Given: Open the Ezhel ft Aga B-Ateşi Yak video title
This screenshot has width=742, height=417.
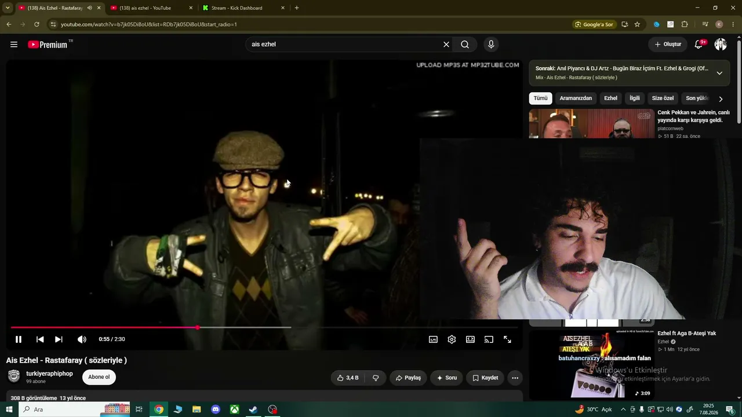Looking at the screenshot, I should 687,334.
